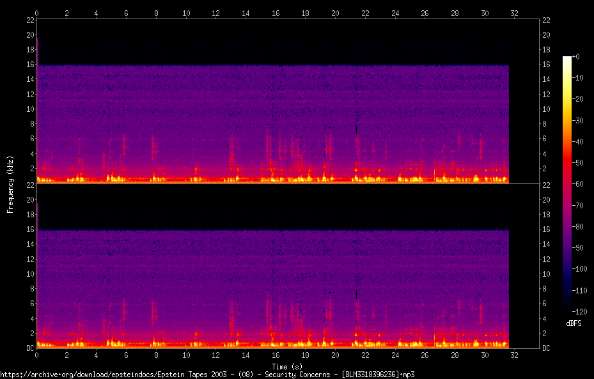Click the 'dBFS' label under the color scale
Image resolution: width=594 pixels, height=379 pixels.
pos(574,323)
